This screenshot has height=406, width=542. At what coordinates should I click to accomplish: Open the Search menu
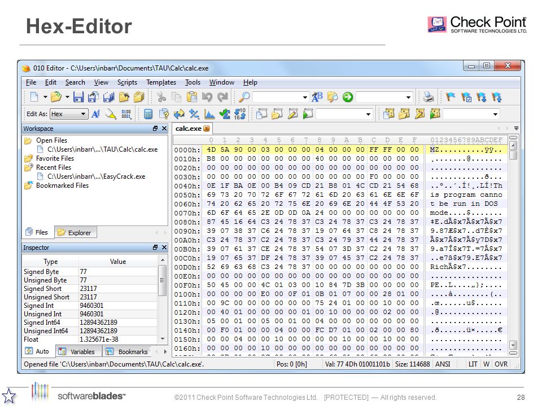[x=75, y=82]
